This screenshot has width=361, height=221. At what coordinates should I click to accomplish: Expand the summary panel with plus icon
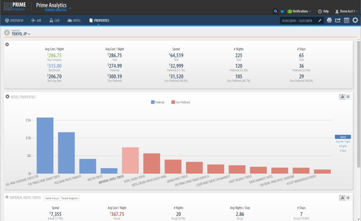pos(7,44)
